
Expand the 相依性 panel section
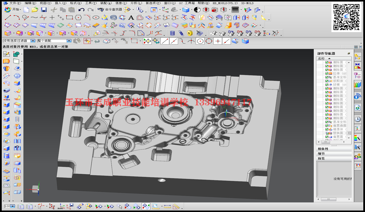[334, 149]
